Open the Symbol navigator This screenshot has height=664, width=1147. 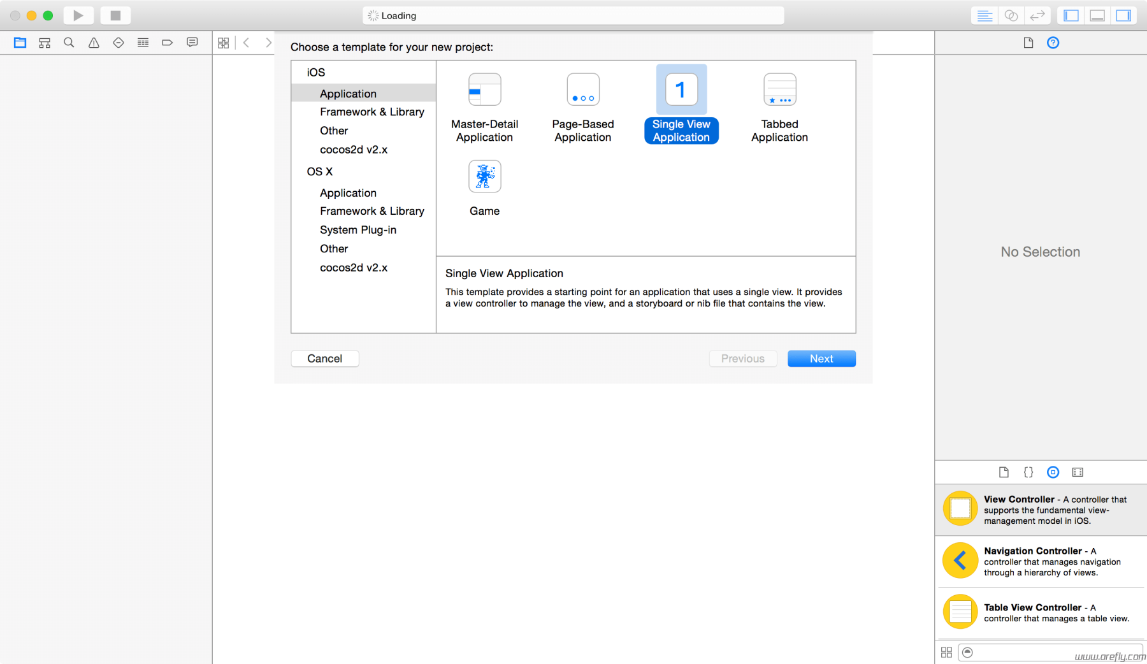pyautogui.click(x=44, y=43)
